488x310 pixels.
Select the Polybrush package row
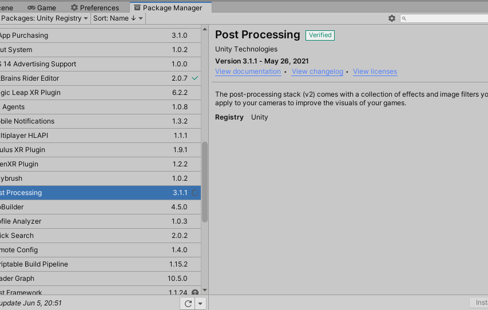100,178
